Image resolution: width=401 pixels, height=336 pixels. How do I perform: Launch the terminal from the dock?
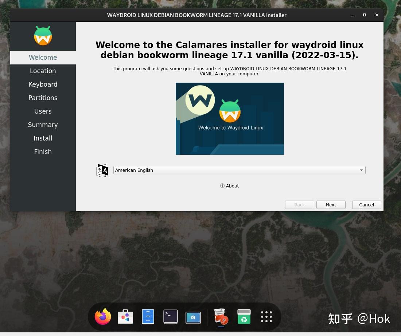pos(170,316)
